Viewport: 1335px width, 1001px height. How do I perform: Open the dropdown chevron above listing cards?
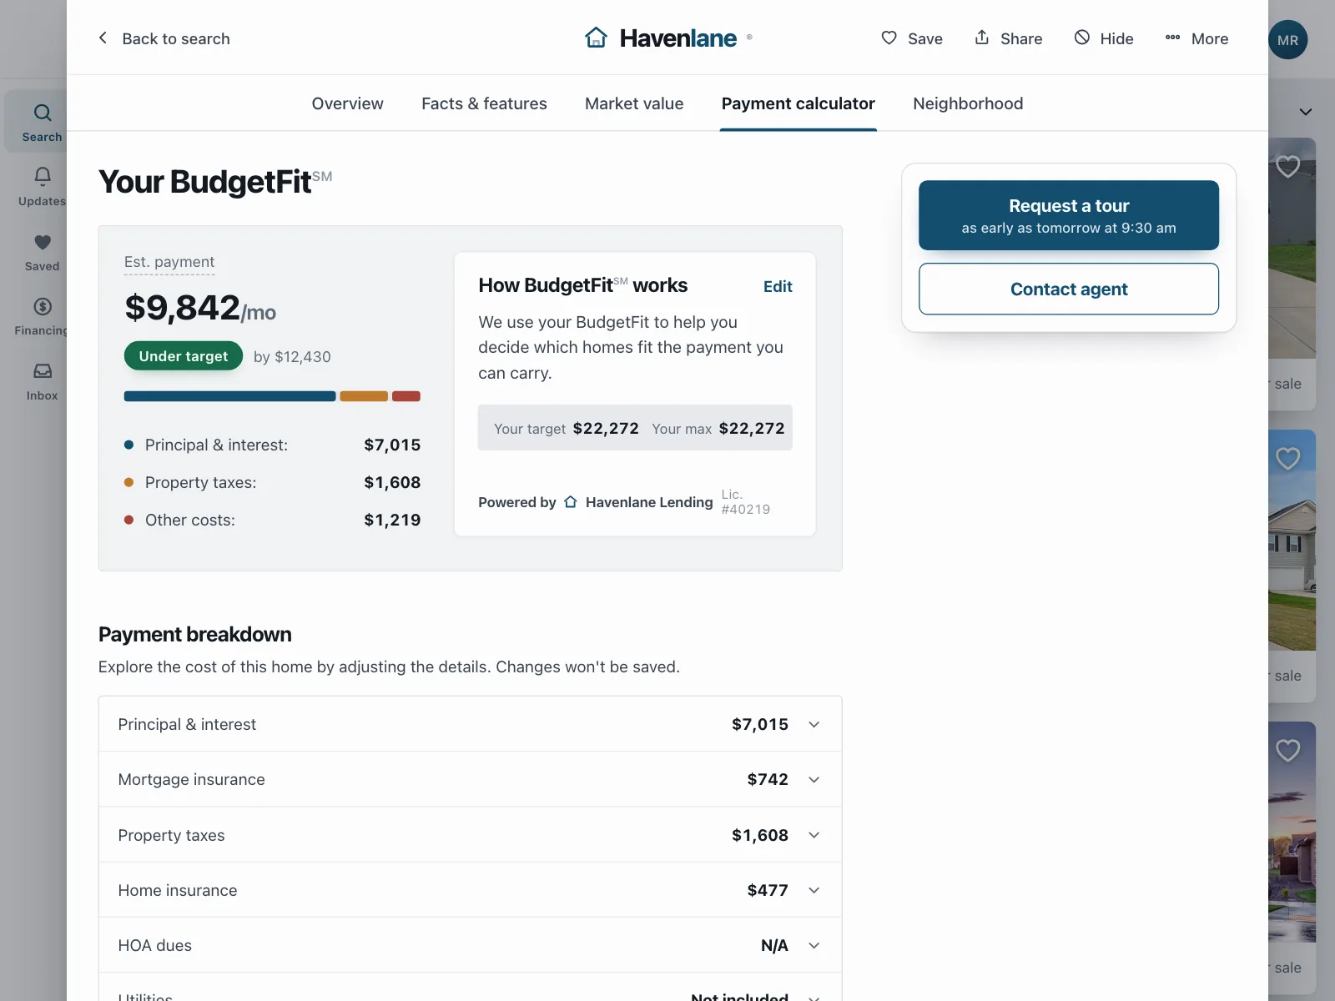click(1306, 112)
